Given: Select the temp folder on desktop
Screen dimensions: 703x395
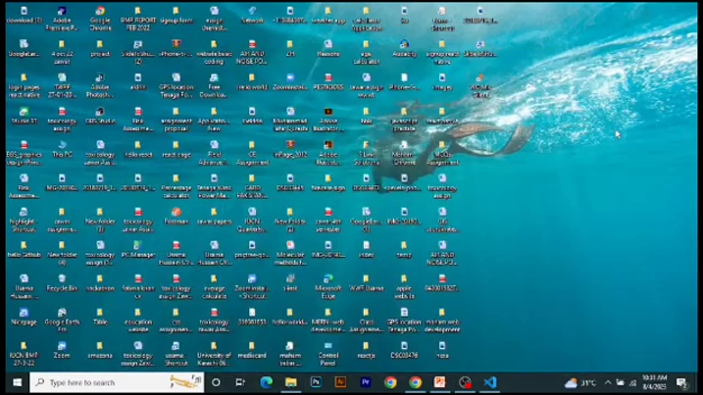Looking at the screenshot, I should point(404,250).
